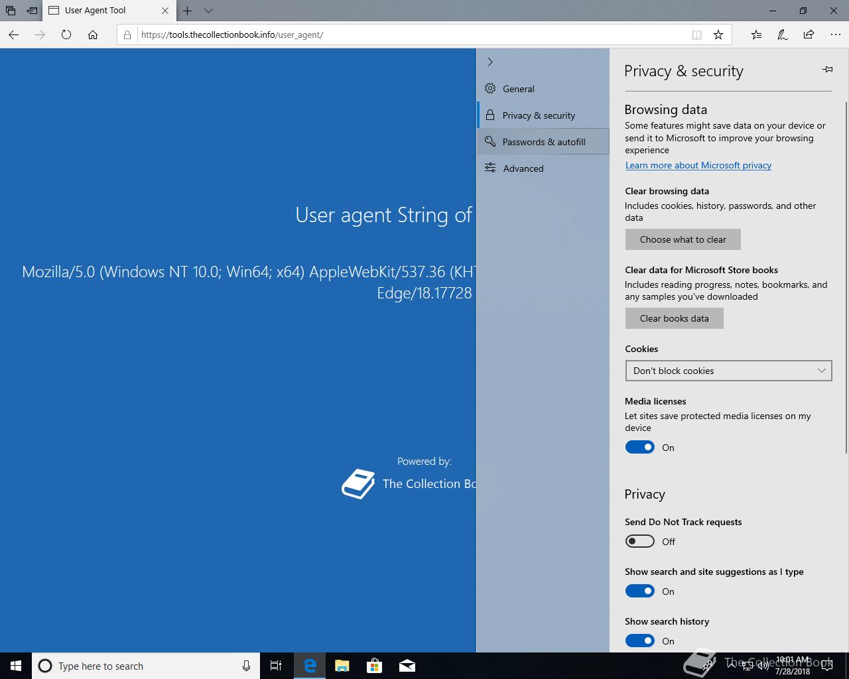Close the User Agent Tool tab
The image size is (849, 679).
point(165,11)
